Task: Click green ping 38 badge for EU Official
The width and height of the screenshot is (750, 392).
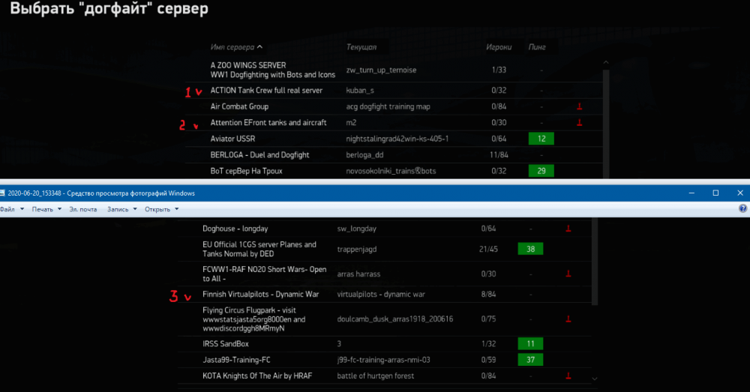Action: tap(530, 249)
